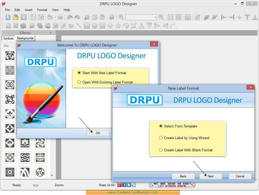This screenshot has width=259, height=195.
Task: Close the Effects panel
Action: (51, 33)
